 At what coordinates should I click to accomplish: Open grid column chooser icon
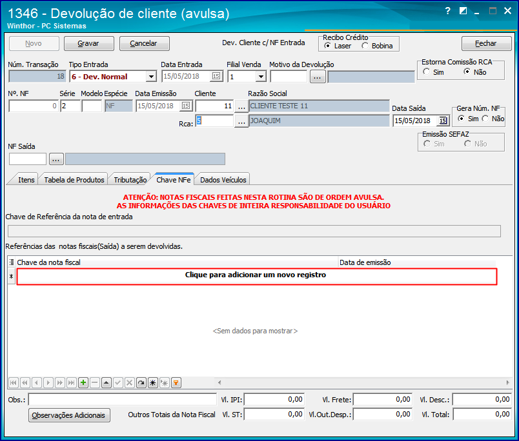pos(12,262)
